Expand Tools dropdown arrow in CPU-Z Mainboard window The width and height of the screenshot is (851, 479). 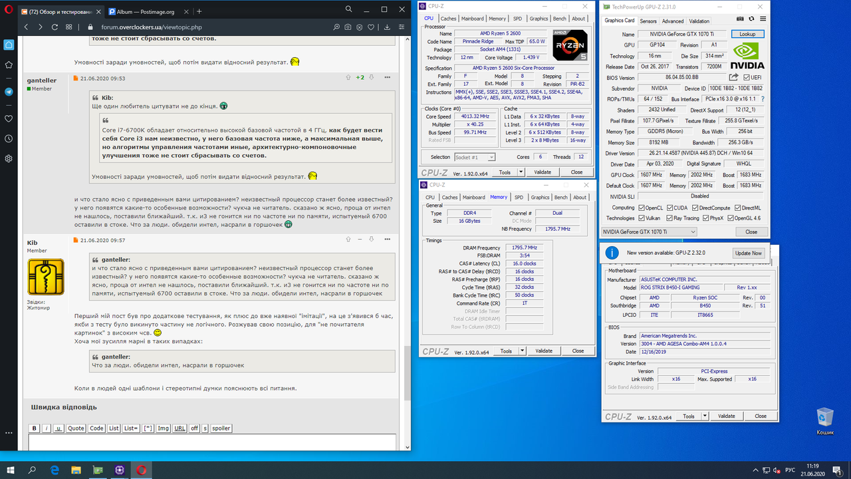(x=705, y=416)
